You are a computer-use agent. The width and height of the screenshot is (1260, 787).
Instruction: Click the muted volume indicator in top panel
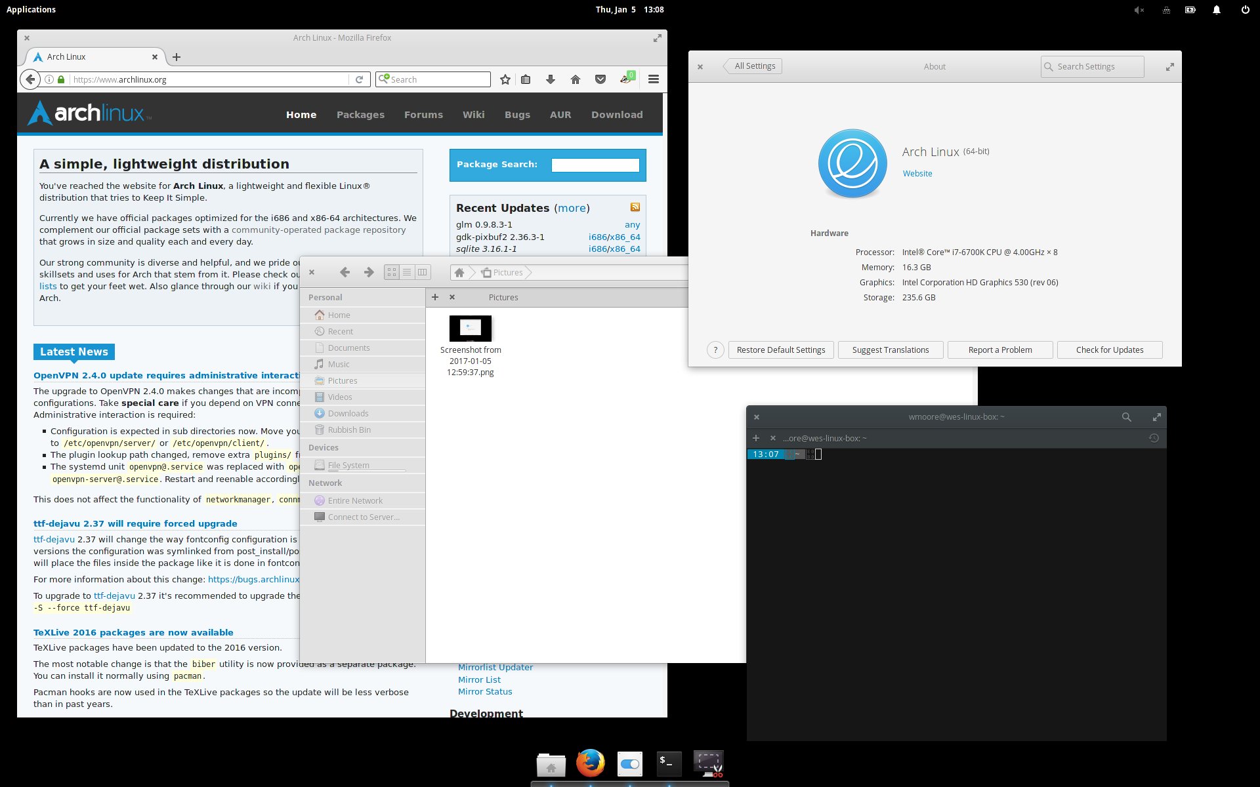point(1139,10)
